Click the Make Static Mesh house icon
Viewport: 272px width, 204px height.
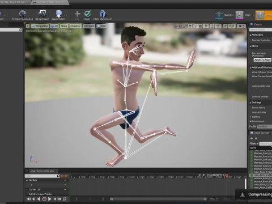coord(103,14)
